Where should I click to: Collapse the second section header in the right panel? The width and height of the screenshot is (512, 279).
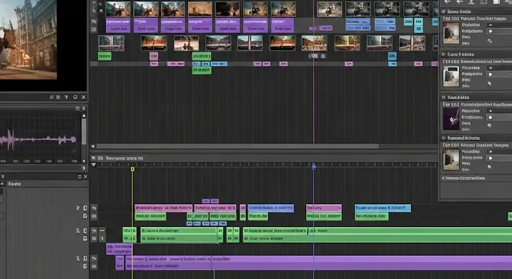(443, 54)
